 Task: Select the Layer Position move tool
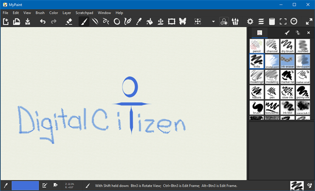click(x=160, y=21)
